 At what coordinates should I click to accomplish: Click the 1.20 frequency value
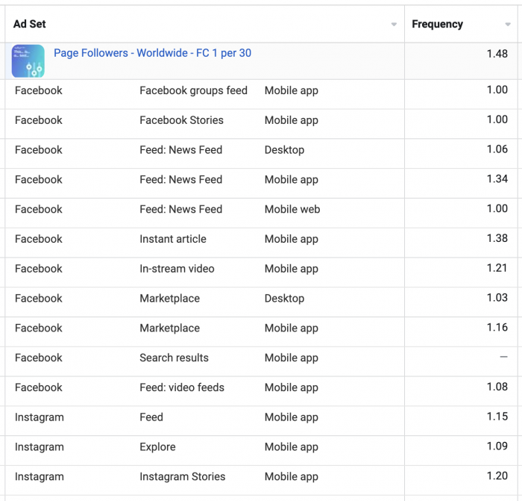pos(497,476)
